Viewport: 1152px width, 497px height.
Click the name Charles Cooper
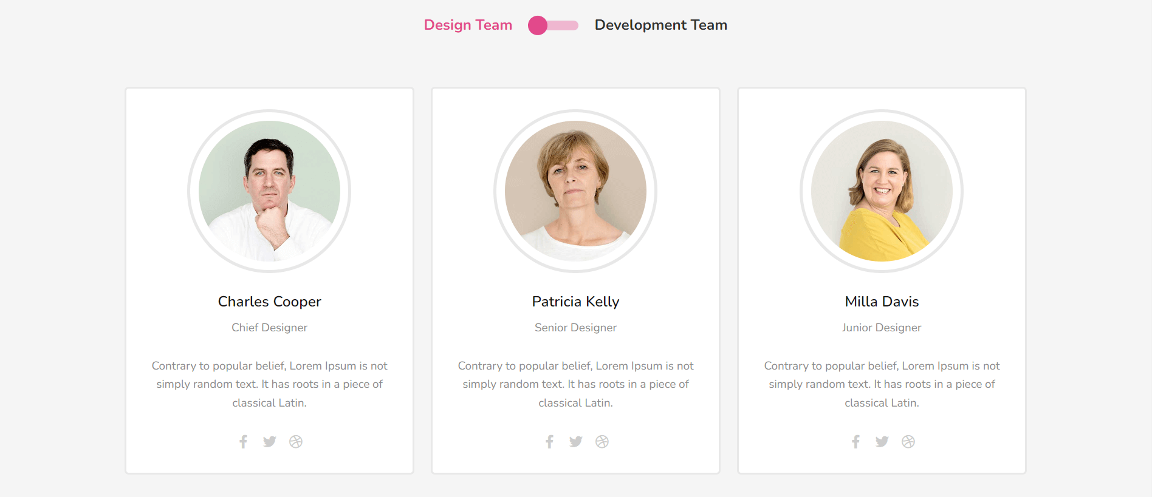[x=269, y=302]
